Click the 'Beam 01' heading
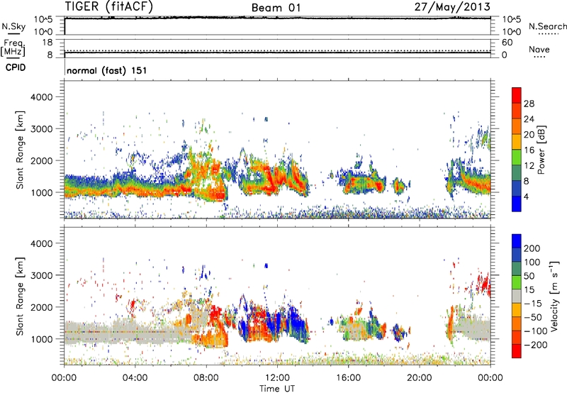 276,8
